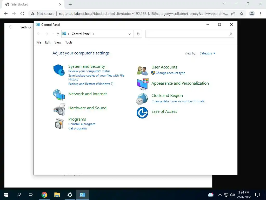Open Save backup copies with File History

click(x=96, y=77)
